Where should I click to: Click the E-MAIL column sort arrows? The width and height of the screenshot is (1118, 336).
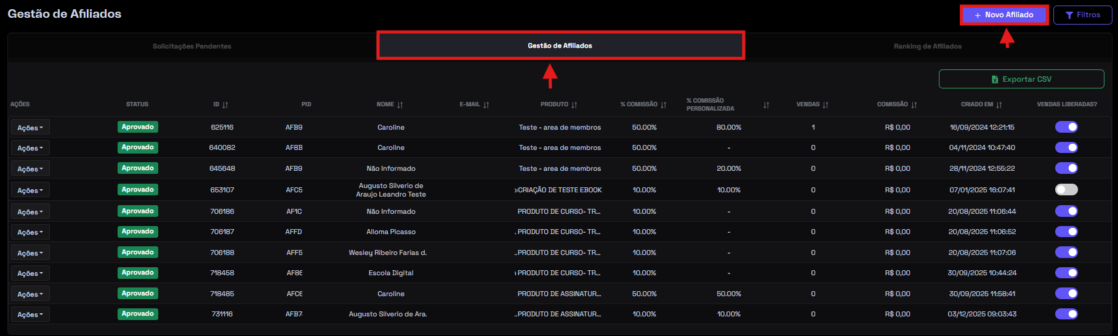486,105
